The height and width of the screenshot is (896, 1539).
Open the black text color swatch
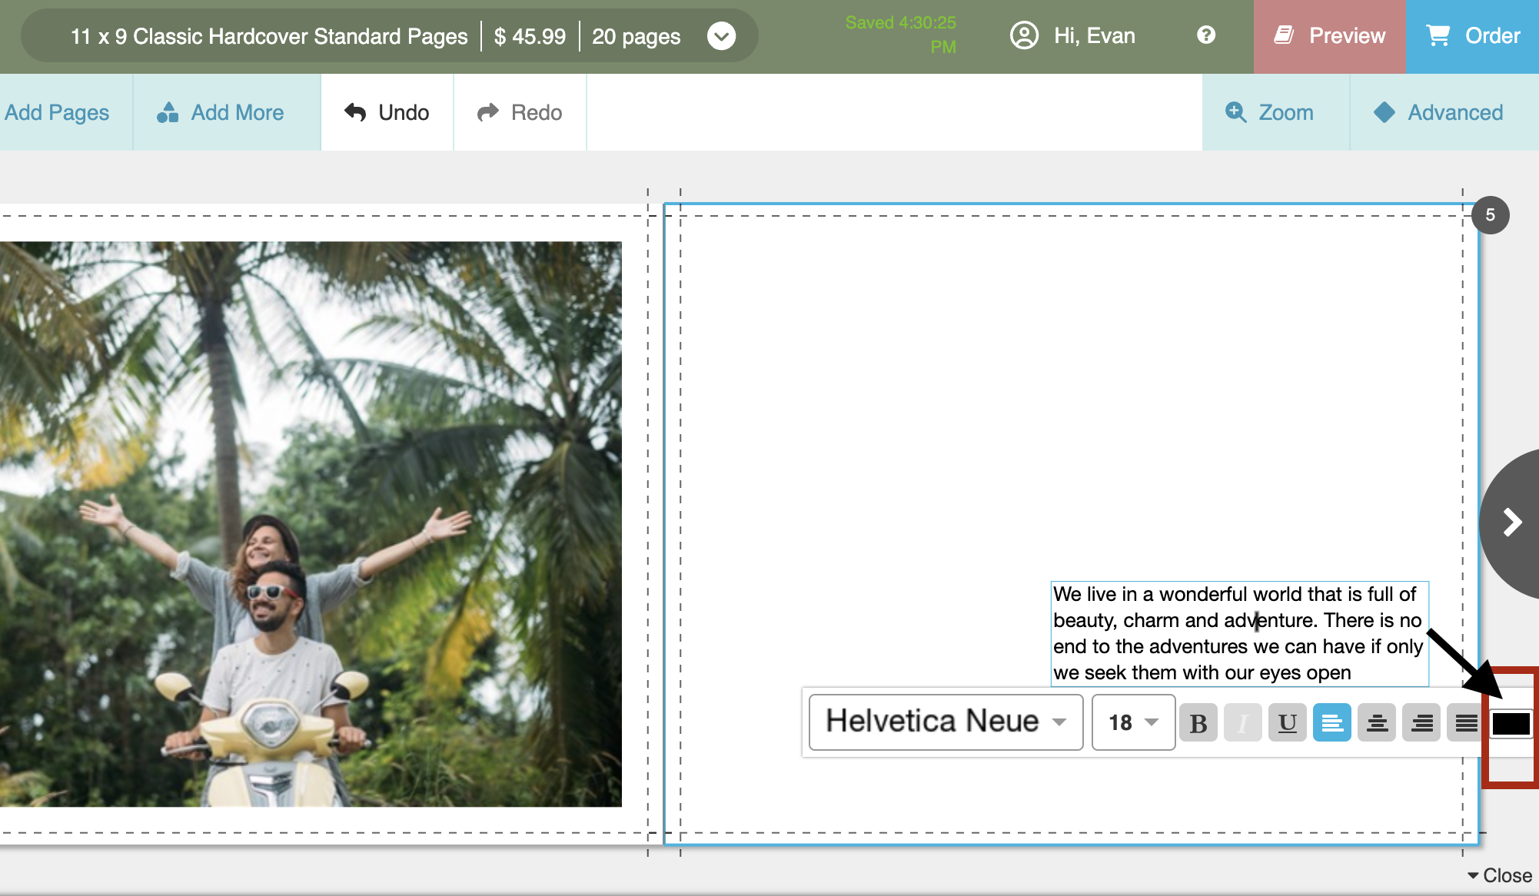click(1511, 723)
